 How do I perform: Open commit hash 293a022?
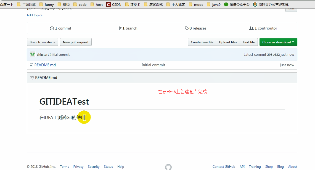(x=273, y=55)
